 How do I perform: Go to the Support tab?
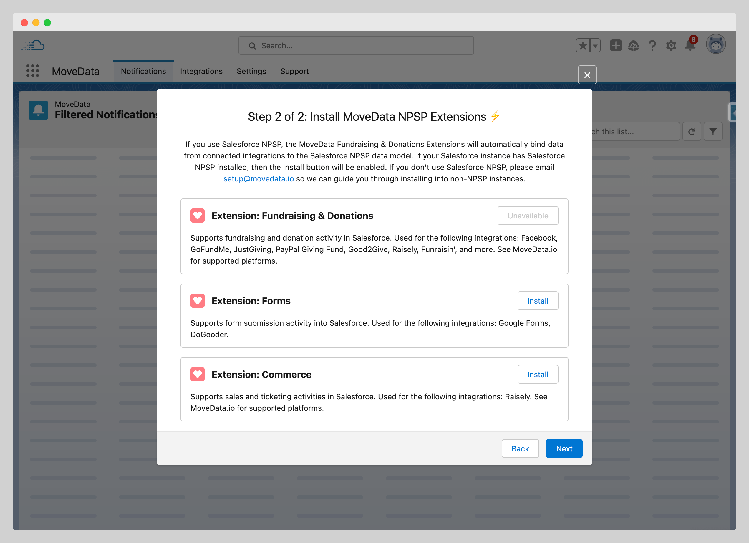tap(295, 71)
